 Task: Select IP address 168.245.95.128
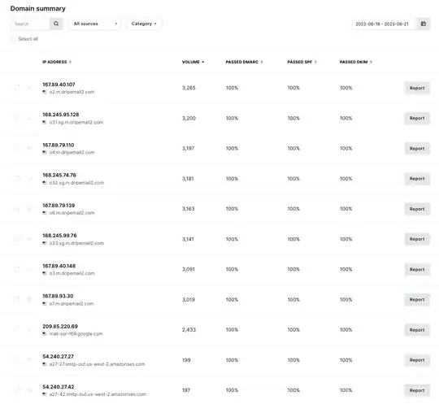(61, 115)
